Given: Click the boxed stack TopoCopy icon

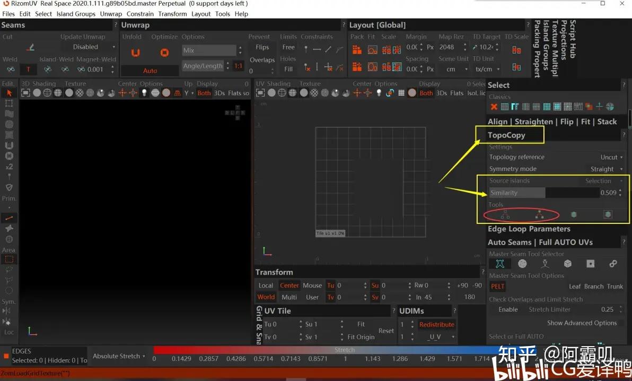Looking at the screenshot, I should click(x=608, y=214).
